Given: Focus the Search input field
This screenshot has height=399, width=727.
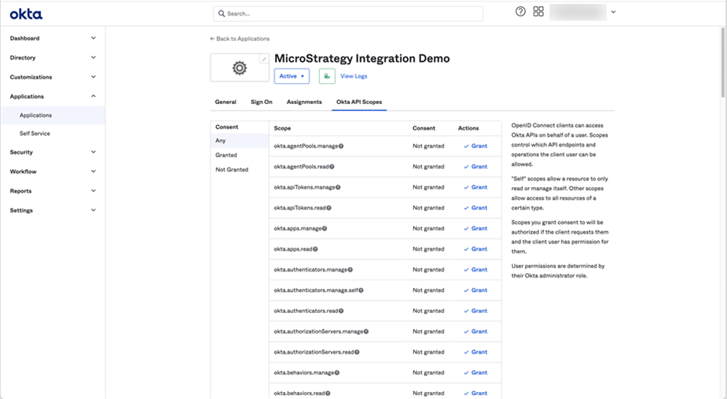Looking at the screenshot, I should [x=348, y=14].
